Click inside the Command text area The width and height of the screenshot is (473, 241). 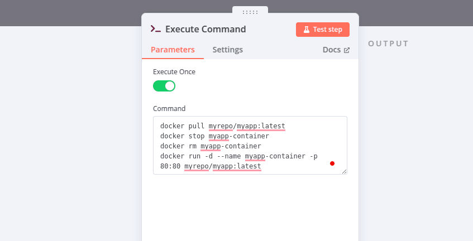pyautogui.click(x=250, y=145)
